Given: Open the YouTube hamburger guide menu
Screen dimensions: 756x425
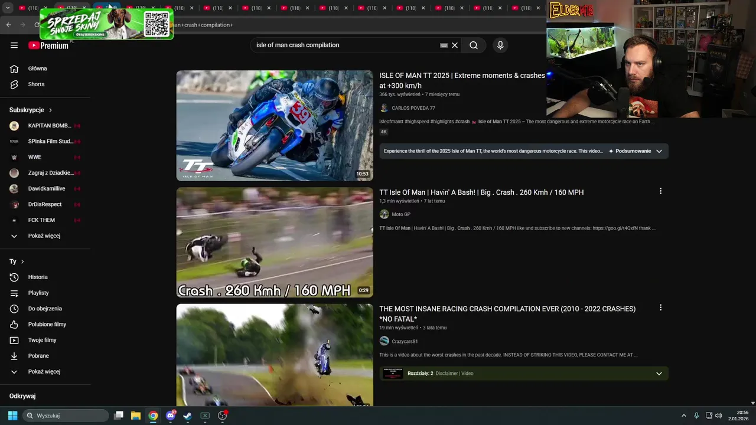Looking at the screenshot, I should (x=14, y=45).
